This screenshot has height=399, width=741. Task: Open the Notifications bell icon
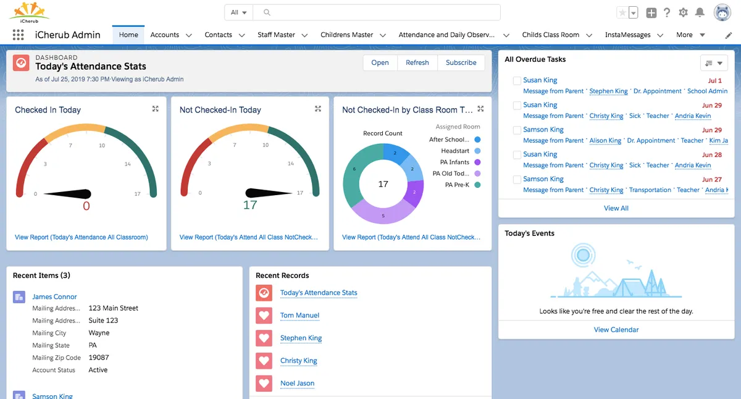click(x=700, y=12)
